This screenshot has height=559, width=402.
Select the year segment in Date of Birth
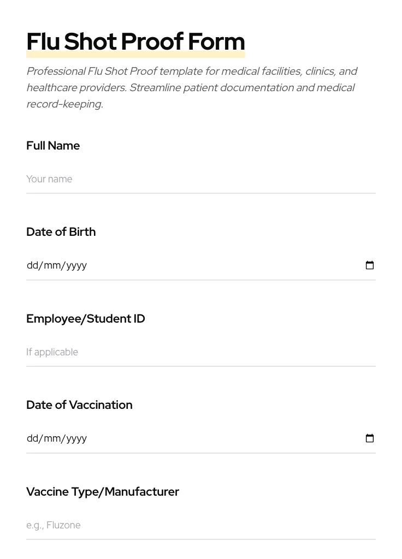pyautogui.click(x=76, y=266)
